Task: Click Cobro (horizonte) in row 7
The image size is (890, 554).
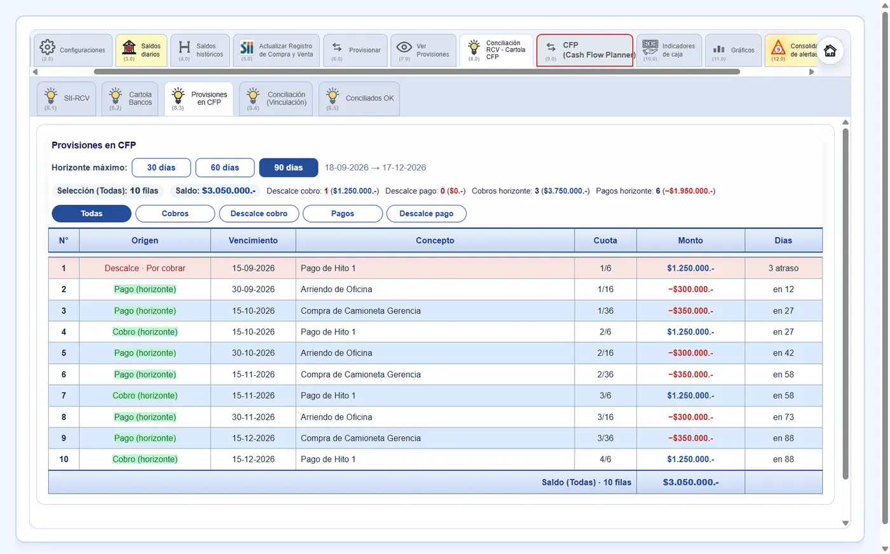Action: pyautogui.click(x=145, y=396)
